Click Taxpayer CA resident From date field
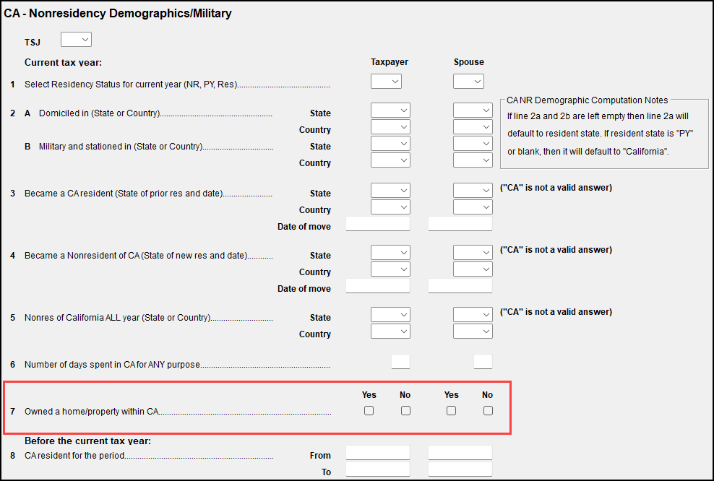This screenshot has width=714, height=481. (378, 453)
